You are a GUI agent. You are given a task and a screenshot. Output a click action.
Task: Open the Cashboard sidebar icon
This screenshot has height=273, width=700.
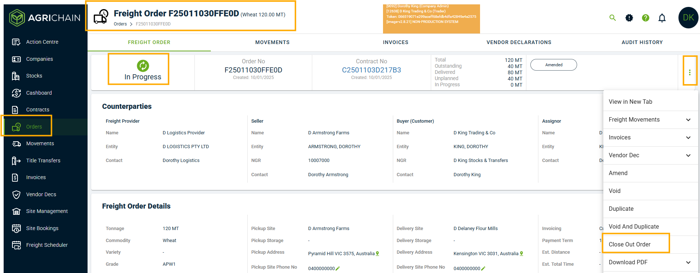(16, 93)
